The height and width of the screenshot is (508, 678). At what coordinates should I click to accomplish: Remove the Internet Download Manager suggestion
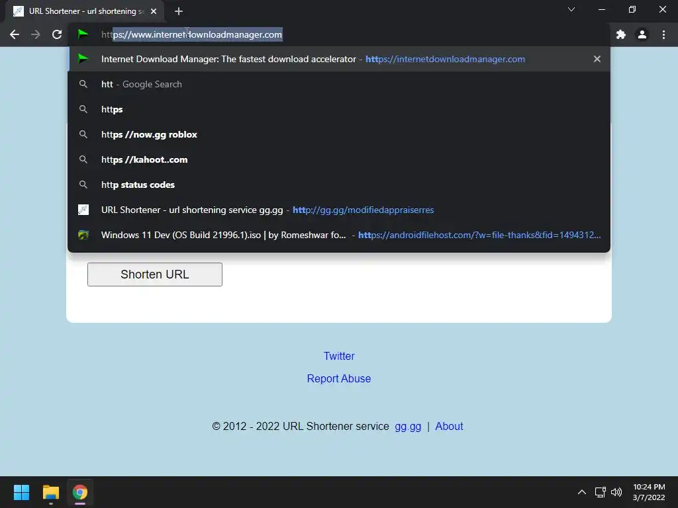(597, 59)
